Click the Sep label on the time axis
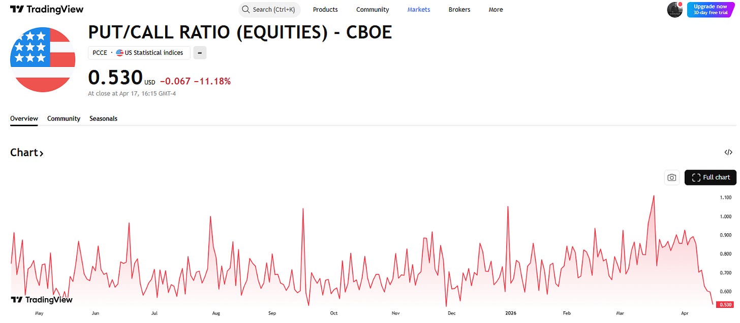The height and width of the screenshot is (323, 740). (x=272, y=313)
